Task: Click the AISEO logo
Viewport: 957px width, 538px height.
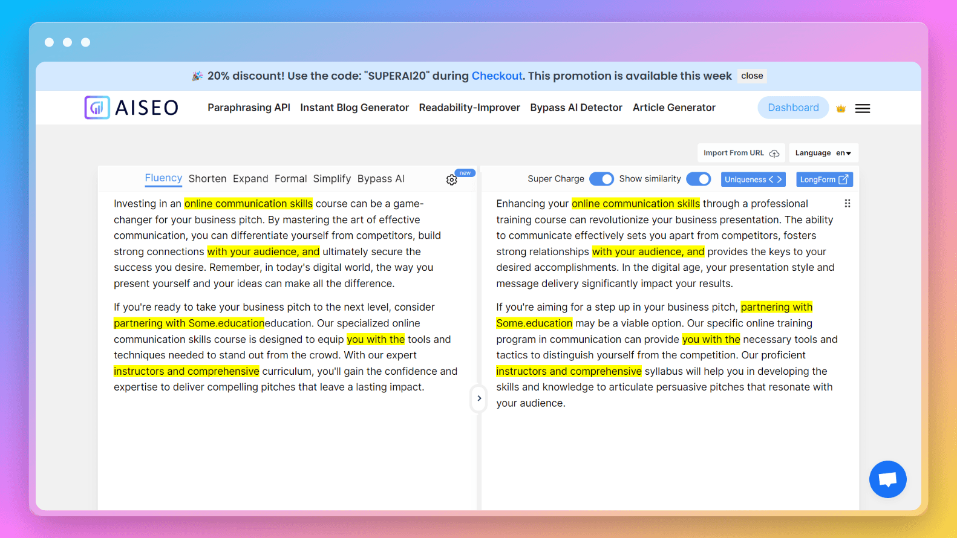Action: 131,108
